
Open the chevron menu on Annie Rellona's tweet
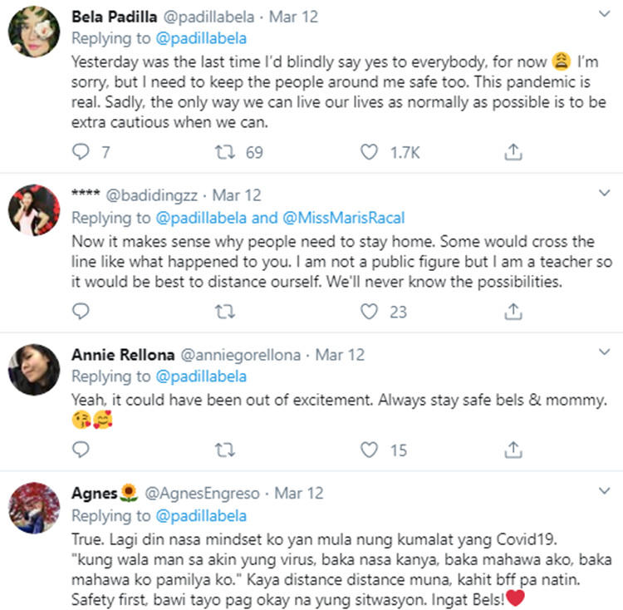coord(604,355)
